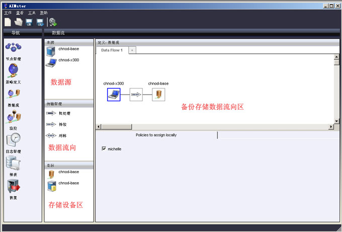Switch to the Data Flow 1 tab

pyautogui.click(x=112, y=50)
